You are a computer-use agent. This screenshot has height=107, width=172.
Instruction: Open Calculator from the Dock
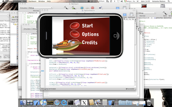click(105, 103)
